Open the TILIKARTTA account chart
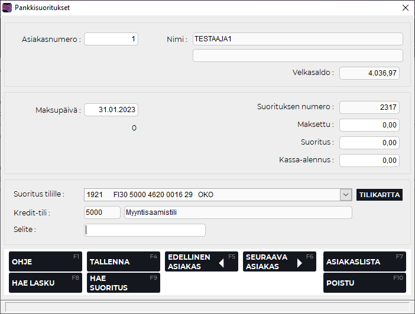This screenshot has width=415, height=314. 380,195
